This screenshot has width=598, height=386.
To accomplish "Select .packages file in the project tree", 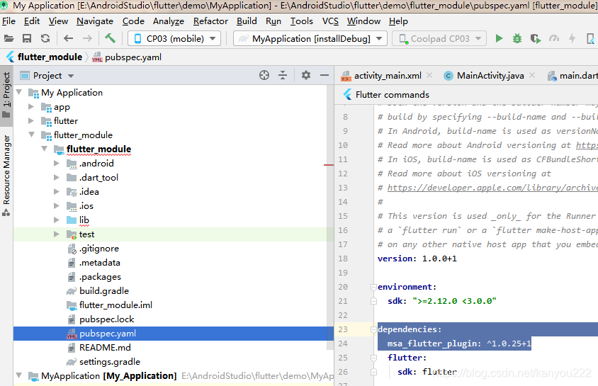I will (100, 277).
